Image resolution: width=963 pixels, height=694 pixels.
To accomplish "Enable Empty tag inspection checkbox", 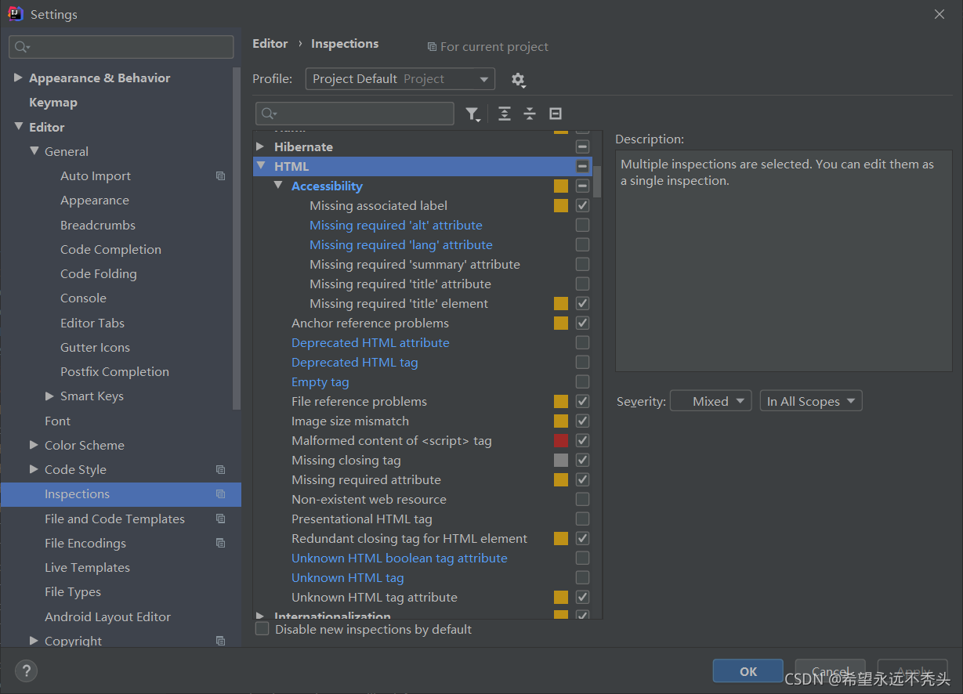I will pyautogui.click(x=582, y=381).
